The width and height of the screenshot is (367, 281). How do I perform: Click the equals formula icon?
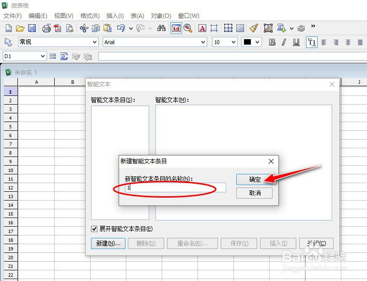(x=53, y=56)
